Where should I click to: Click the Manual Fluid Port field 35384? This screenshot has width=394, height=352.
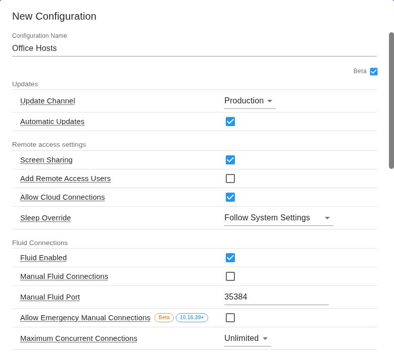(x=276, y=297)
